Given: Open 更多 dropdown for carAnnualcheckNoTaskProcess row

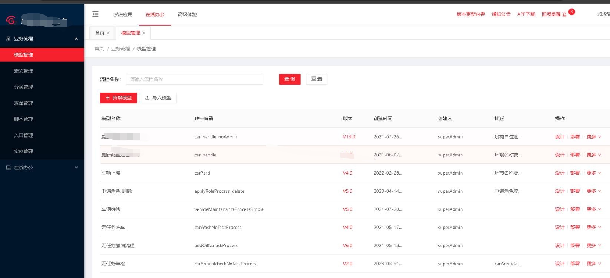Looking at the screenshot, I should pos(594,264).
